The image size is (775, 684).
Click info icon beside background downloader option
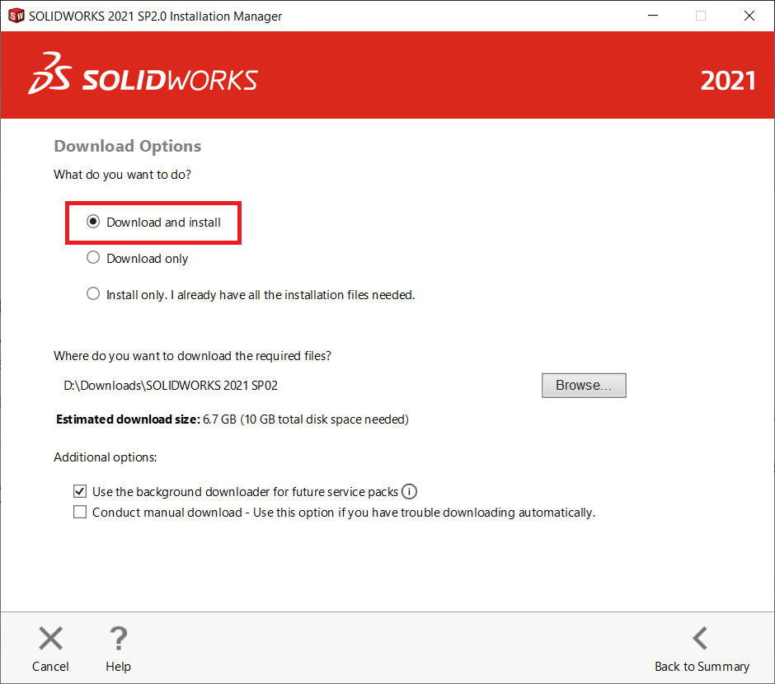(x=409, y=492)
